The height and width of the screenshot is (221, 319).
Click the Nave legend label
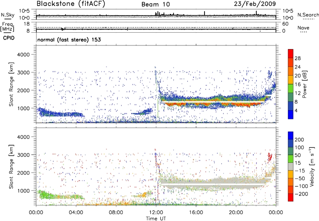(303, 28)
